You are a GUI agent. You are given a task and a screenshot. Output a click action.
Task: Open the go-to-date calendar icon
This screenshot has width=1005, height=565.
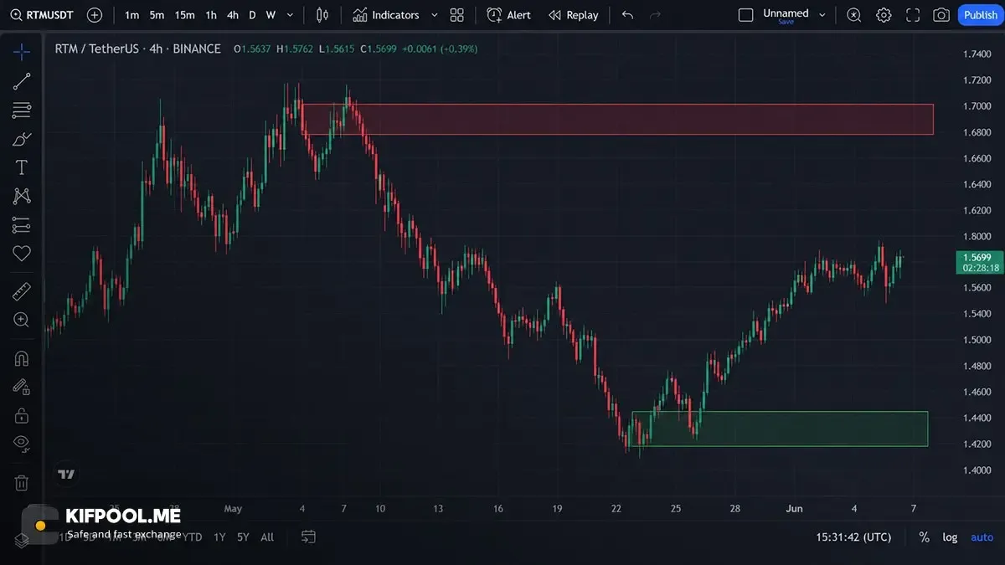(308, 537)
